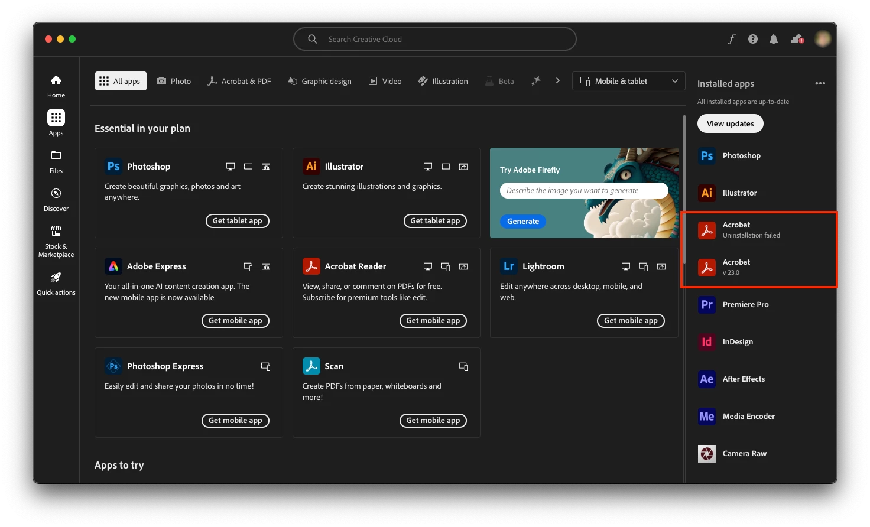Click the Acrobat Reader icon in its card
Viewport: 870px width, 527px height.
tap(311, 266)
